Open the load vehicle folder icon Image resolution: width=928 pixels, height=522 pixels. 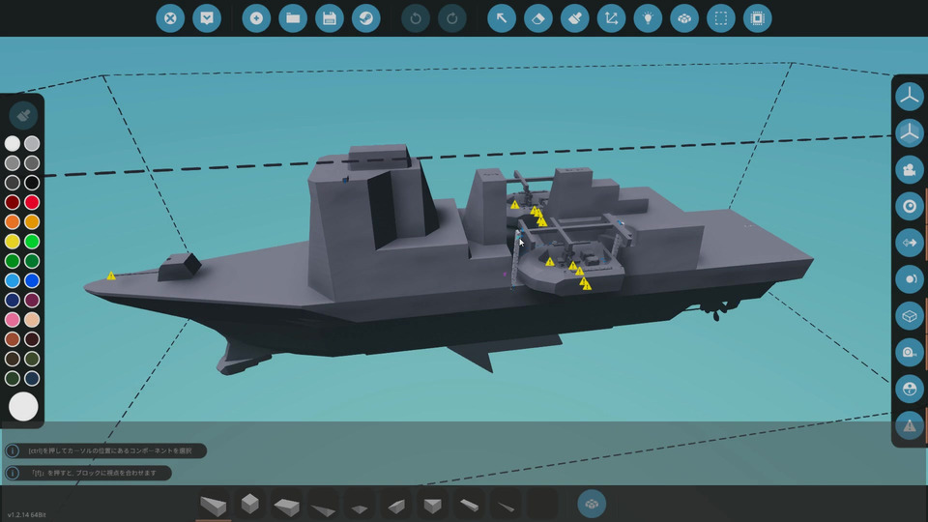pos(293,18)
